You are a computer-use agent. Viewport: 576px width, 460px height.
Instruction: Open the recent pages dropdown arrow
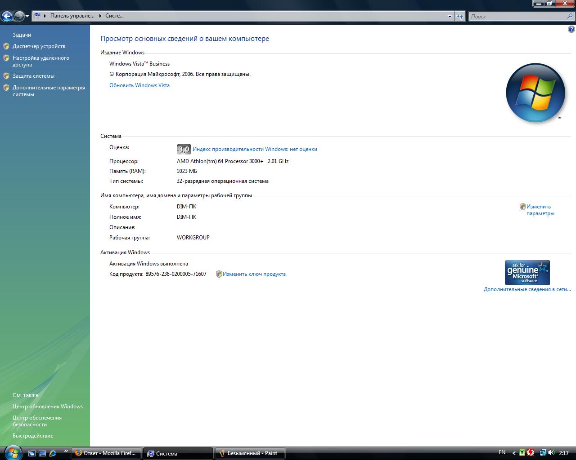[27, 16]
